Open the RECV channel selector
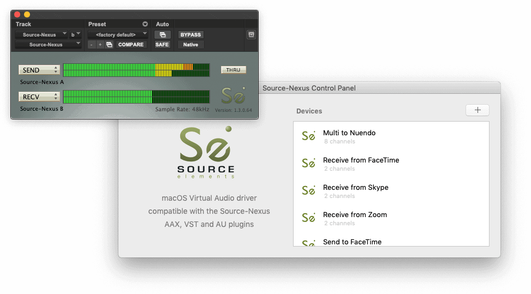 pos(39,97)
